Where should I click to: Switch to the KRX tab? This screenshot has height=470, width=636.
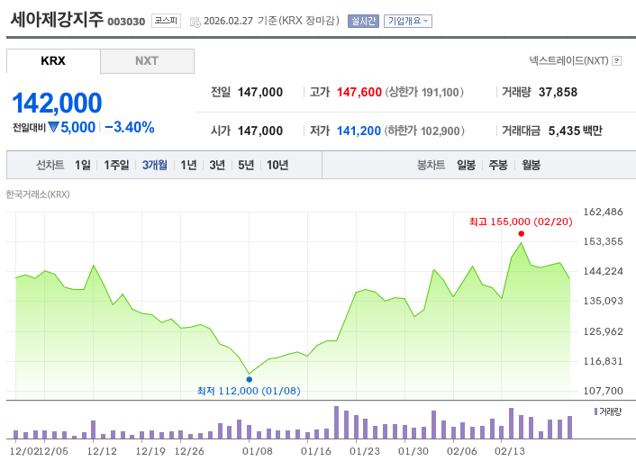click(x=53, y=61)
